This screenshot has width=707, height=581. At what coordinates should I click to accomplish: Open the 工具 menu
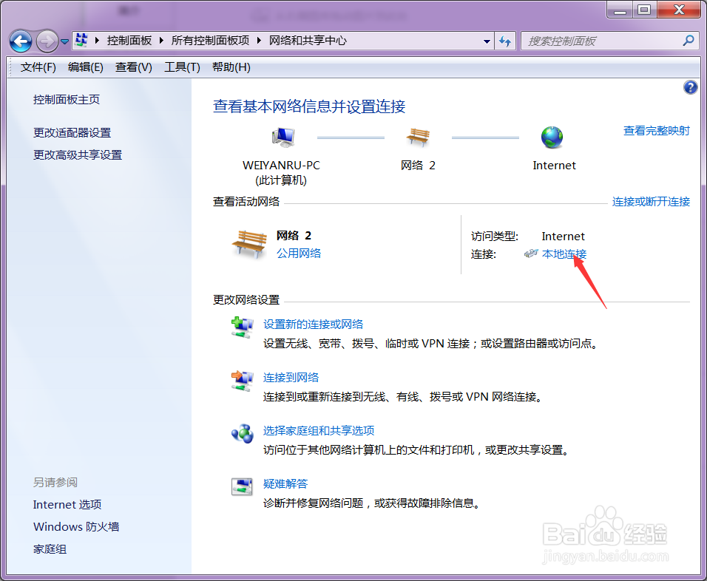click(x=181, y=67)
